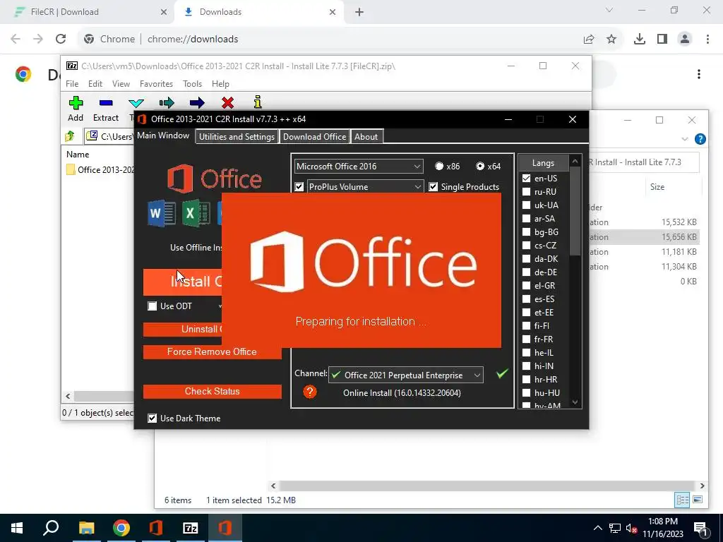
Task: Open the Downloads page more actions menu
Action: click(699, 74)
